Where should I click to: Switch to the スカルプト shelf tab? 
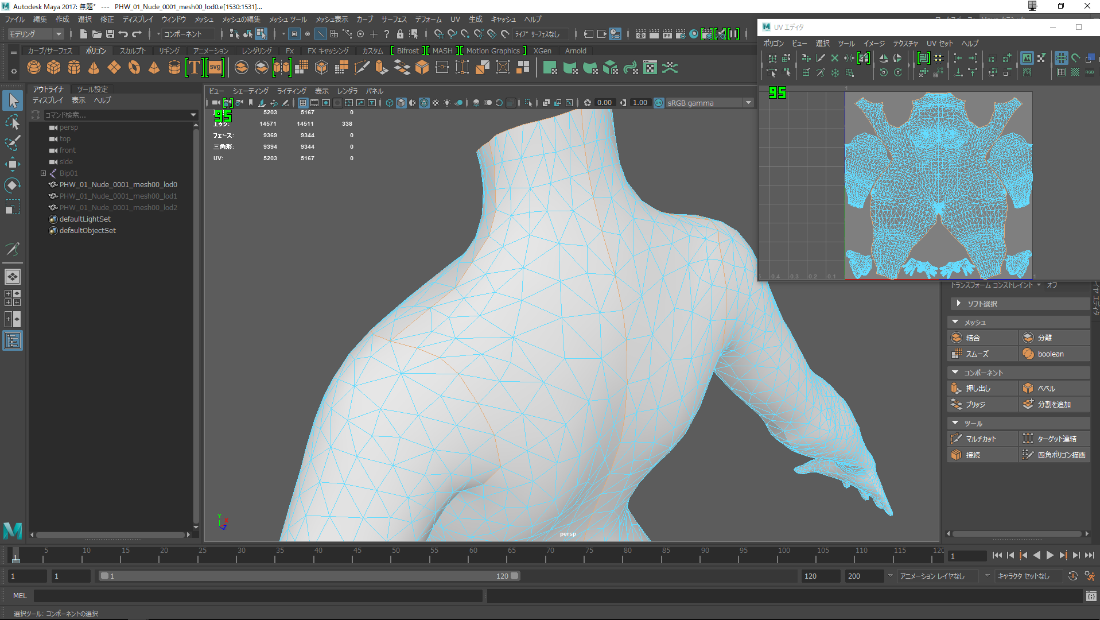[x=133, y=51]
